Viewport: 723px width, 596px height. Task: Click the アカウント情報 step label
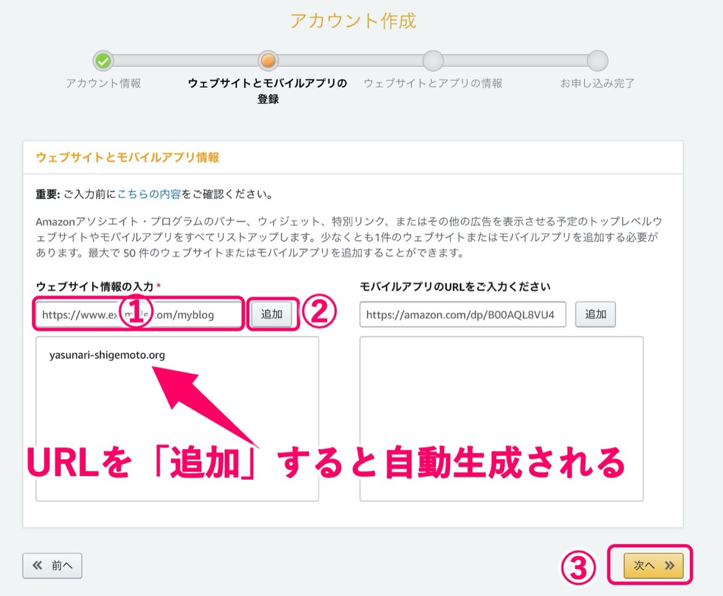point(104,84)
